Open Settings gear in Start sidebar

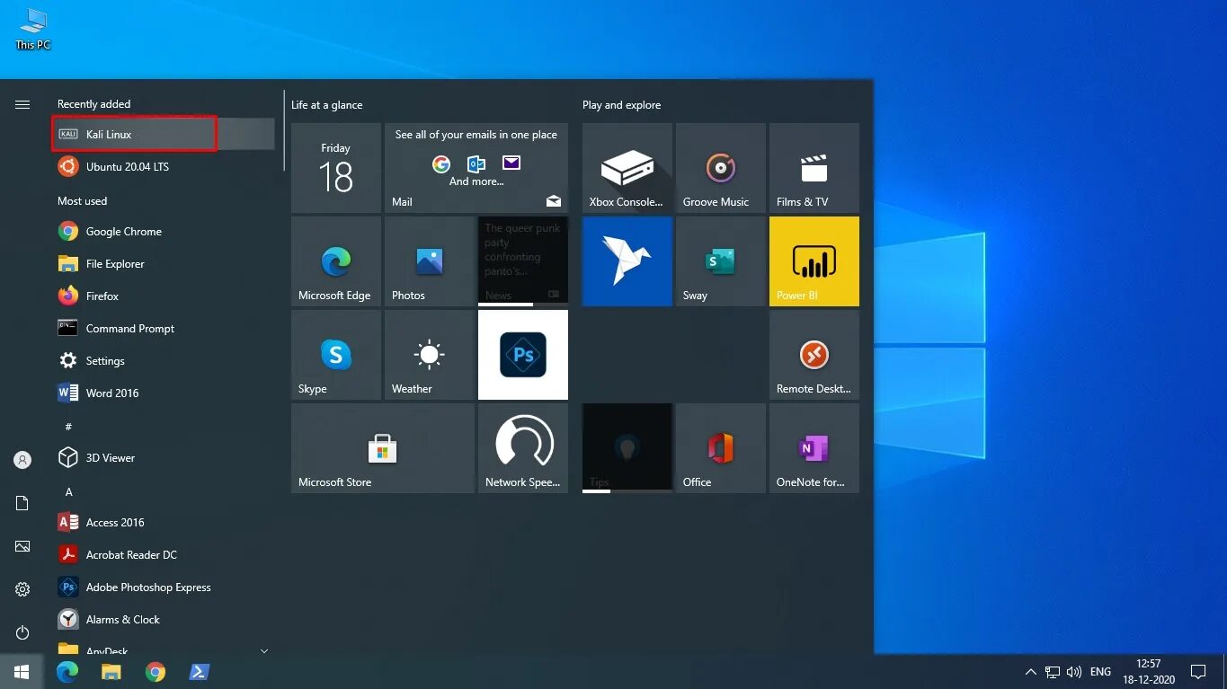point(22,589)
